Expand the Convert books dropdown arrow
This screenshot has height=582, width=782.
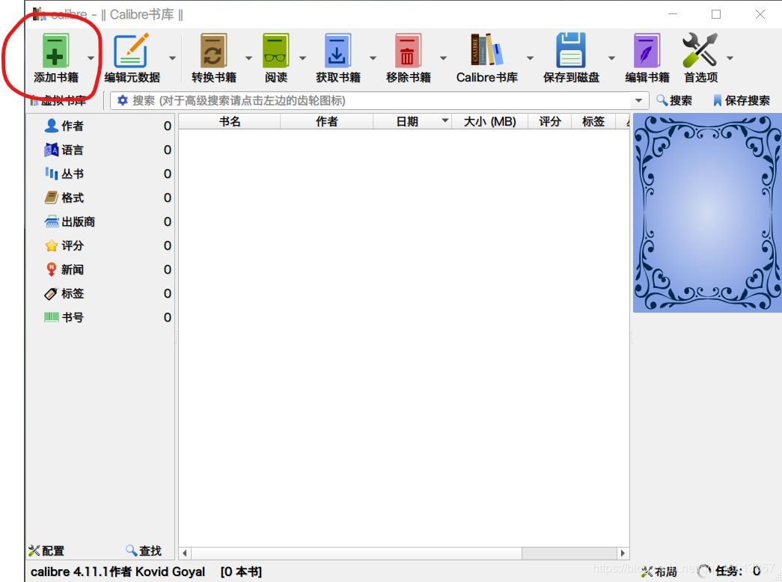click(x=249, y=58)
